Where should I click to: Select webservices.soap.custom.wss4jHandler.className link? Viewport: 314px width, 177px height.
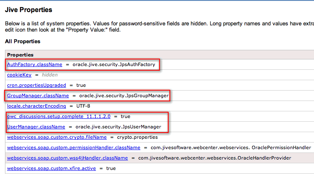click(x=67, y=158)
